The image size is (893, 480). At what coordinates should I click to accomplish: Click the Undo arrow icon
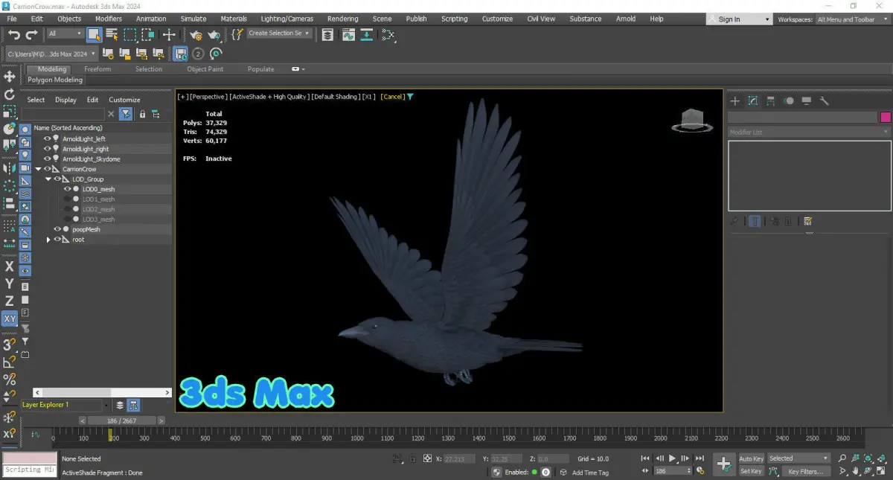14,34
